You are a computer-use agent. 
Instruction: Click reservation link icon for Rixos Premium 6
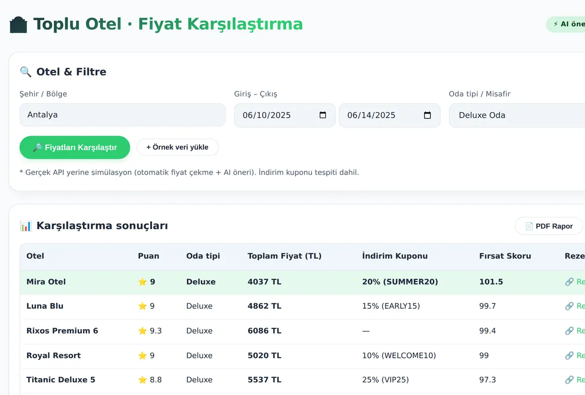coord(569,331)
